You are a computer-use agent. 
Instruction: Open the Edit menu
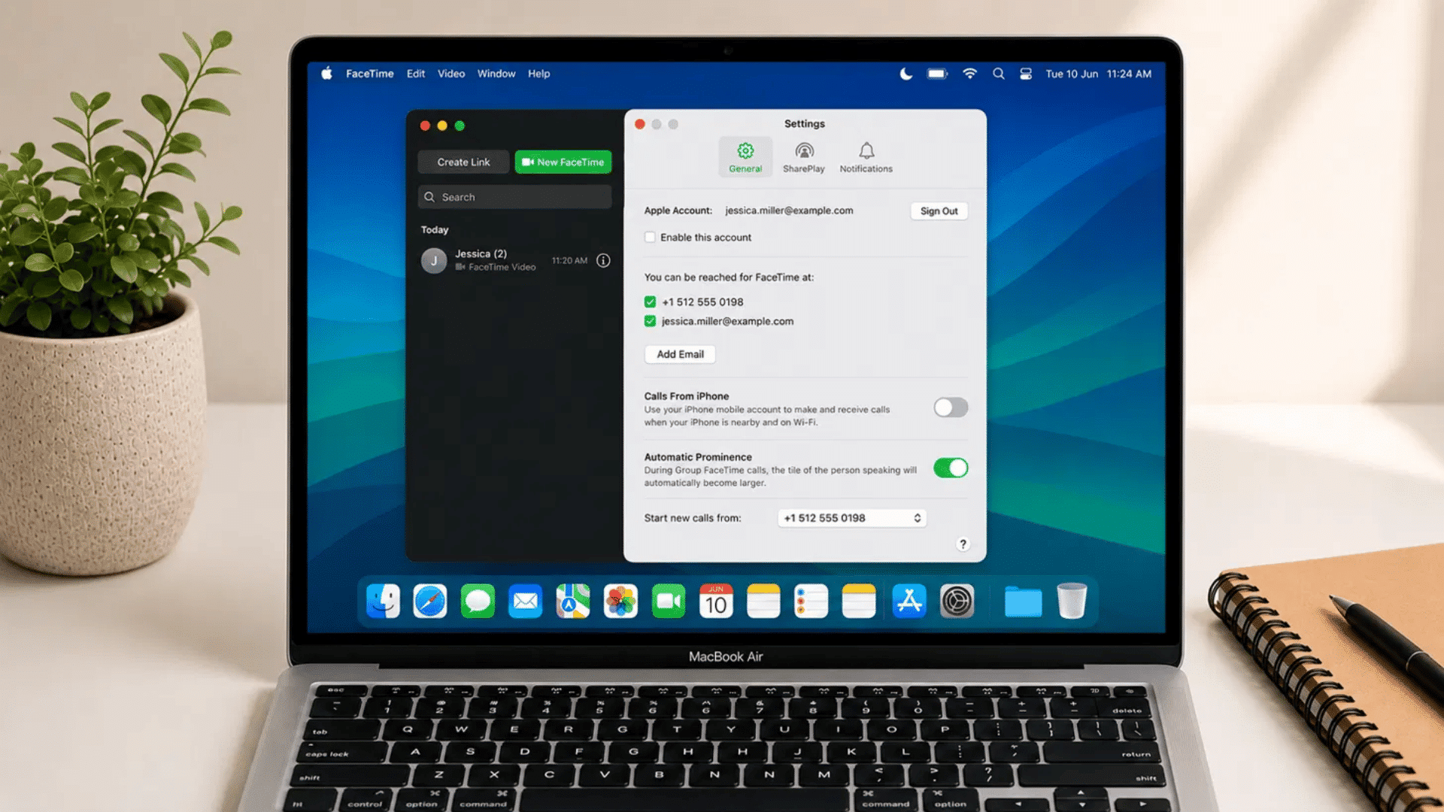[416, 74]
